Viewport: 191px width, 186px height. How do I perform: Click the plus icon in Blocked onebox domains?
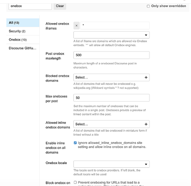click(146, 77)
